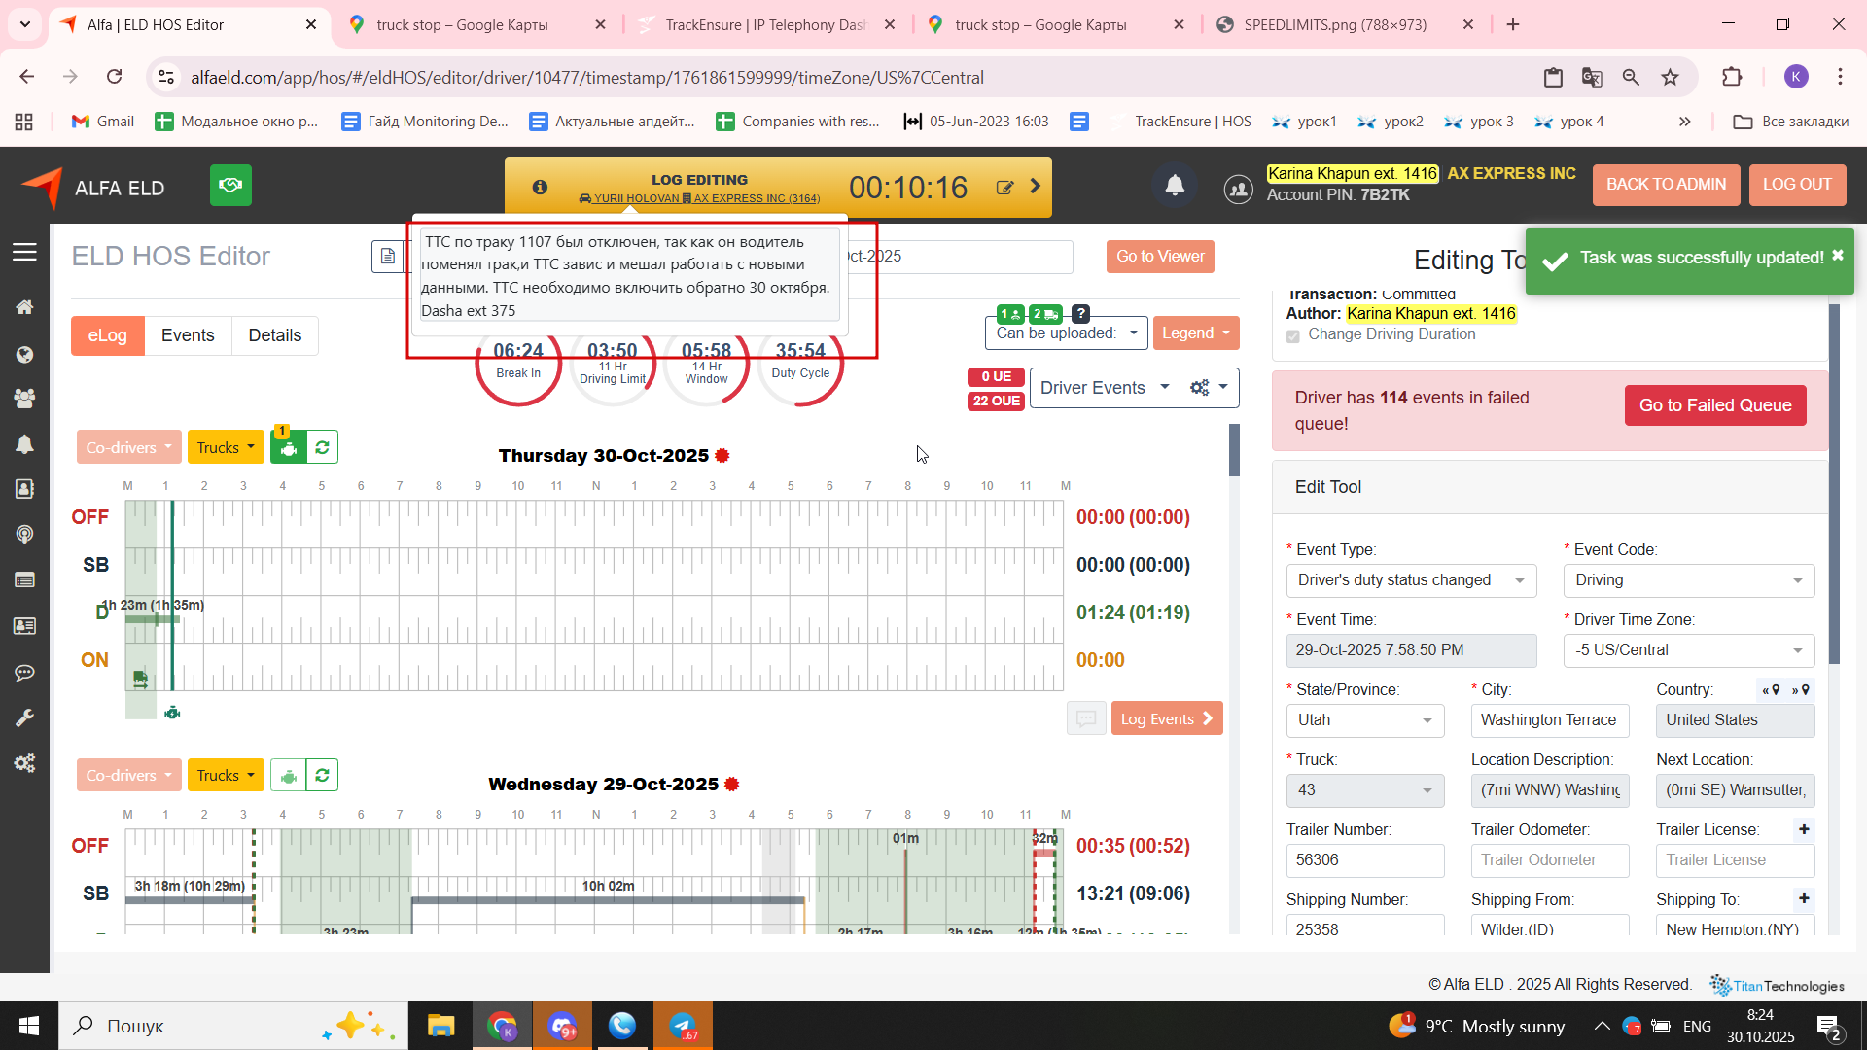Image resolution: width=1867 pixels, height=1050 pixels.
Task: Open the State/Province Utah dropdown
Action: tap(1364, 720)
